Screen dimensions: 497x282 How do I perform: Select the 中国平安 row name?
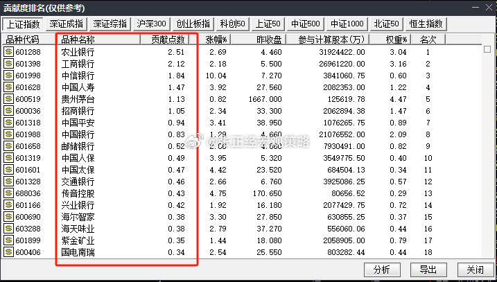[x=78, y=123]
